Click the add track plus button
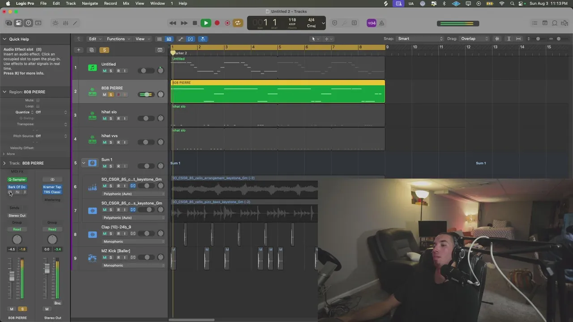The height and width of the screenshot is (322, 573). click(x=78, y=50)
